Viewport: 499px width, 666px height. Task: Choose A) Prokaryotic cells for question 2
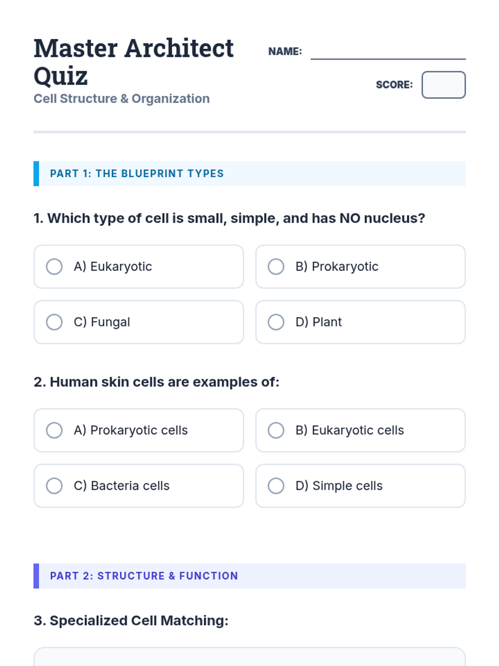pos(54,430)
